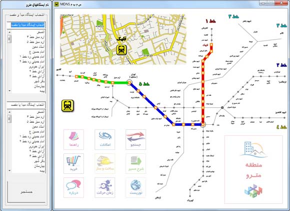
Task: Click the scroll-down arrow of upper station list
Action: [9, 91]
